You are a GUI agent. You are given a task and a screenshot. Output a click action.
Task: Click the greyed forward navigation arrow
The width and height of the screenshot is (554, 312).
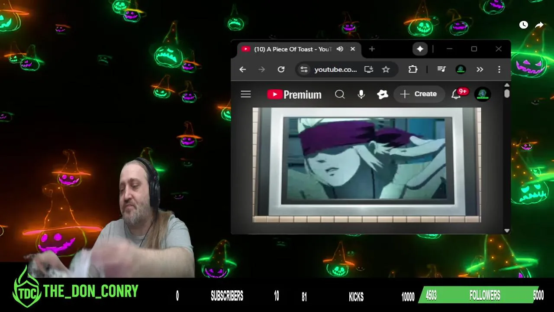click(x=261, y=69)
